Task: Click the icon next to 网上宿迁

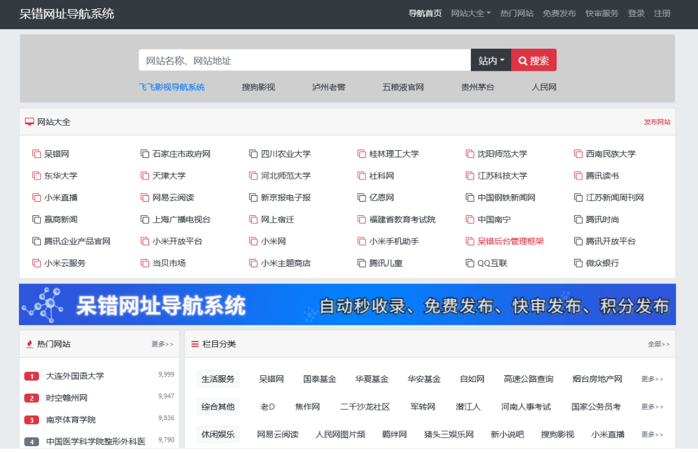Action: (x=253, y=219)
